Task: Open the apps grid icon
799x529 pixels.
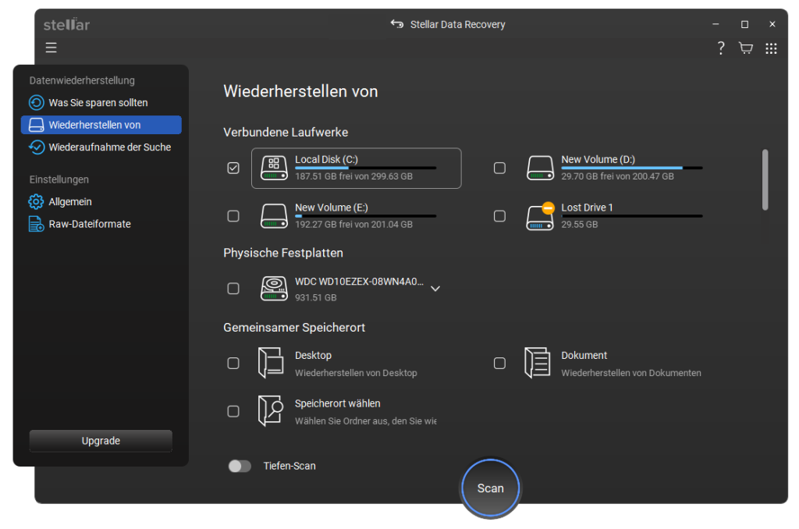Action: 771,48
